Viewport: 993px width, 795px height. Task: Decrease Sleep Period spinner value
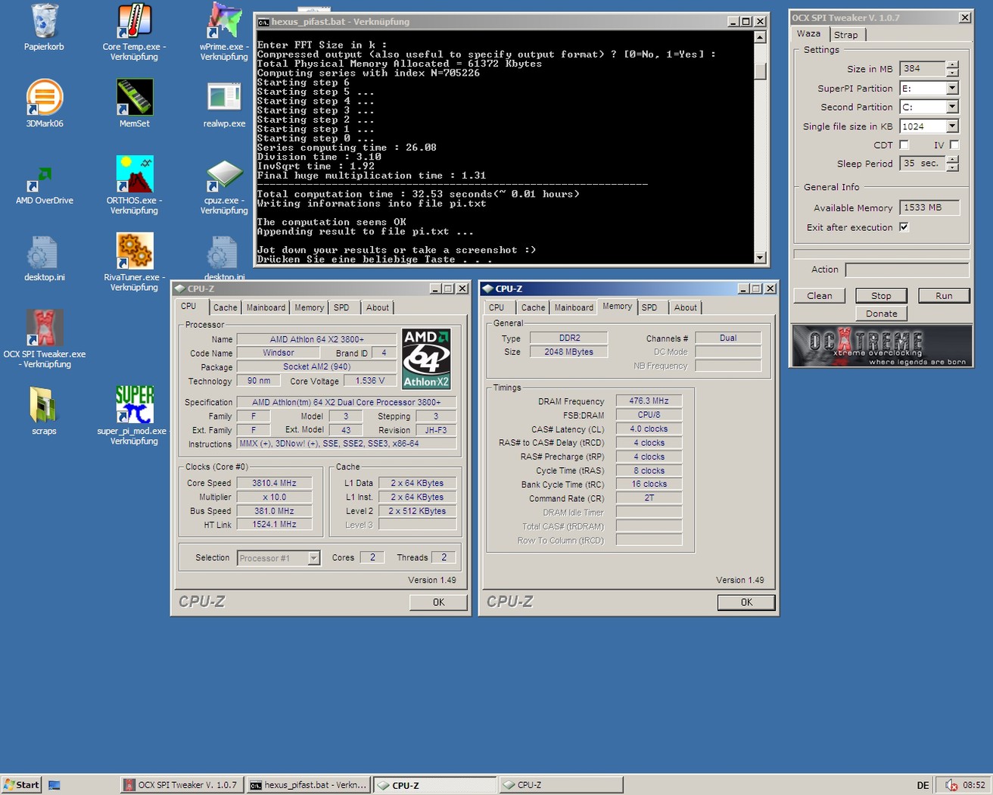coord(952,167)
